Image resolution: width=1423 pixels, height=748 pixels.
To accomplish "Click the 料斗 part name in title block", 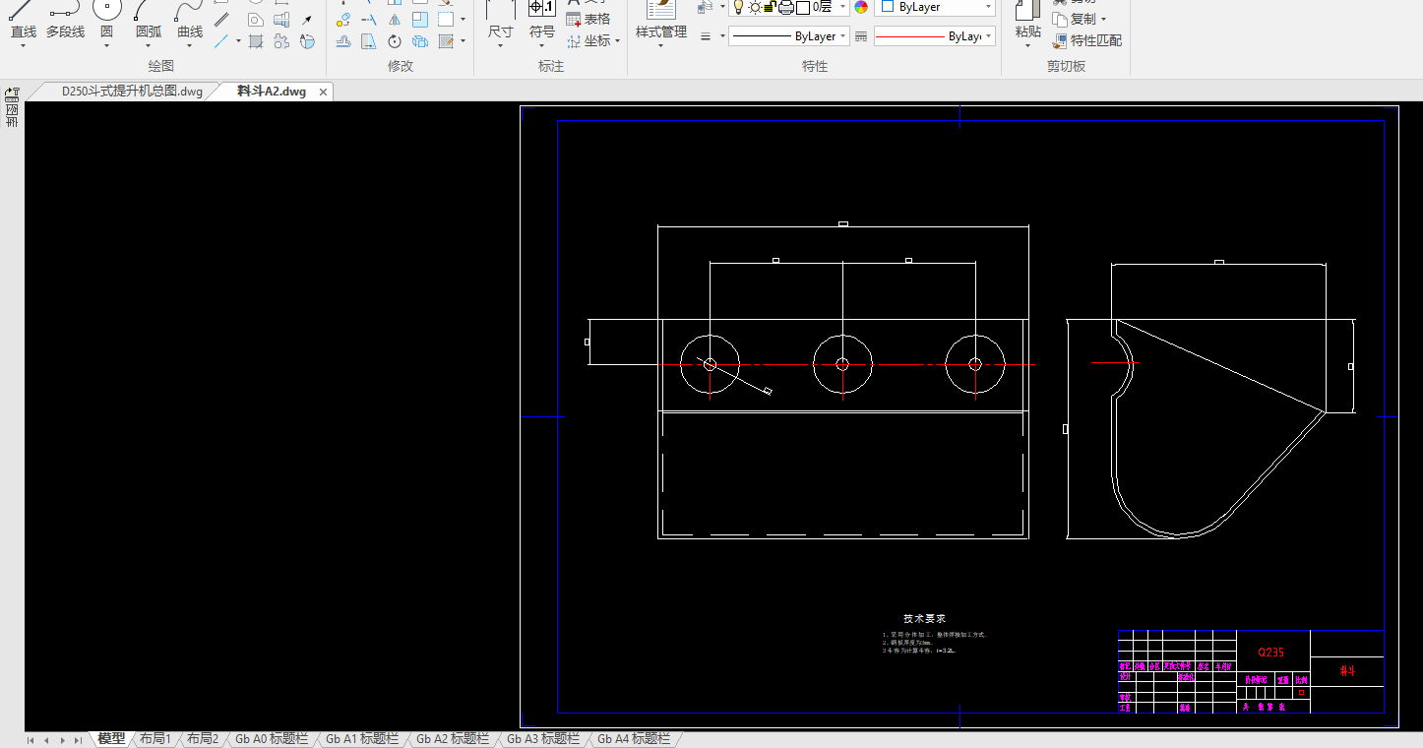I will pos(1346,671).
